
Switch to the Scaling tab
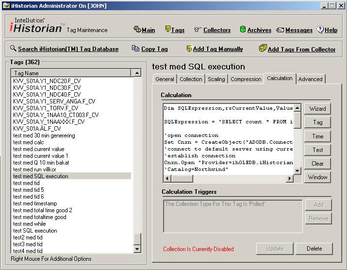click(x=216, y=79)
